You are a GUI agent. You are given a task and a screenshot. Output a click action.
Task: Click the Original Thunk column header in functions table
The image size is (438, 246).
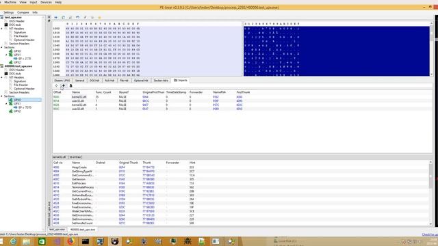click(x=129, y=163)
